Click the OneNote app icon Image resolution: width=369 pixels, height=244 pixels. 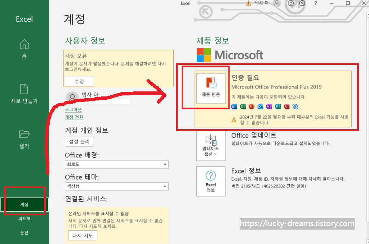click(x=269, y=107)
